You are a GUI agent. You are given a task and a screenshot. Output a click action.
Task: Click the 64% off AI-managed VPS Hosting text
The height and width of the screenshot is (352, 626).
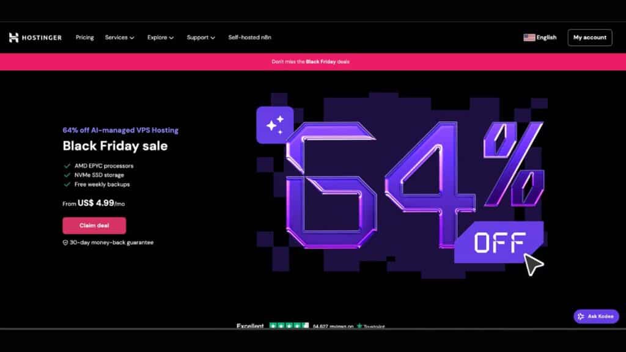(120, 130)
